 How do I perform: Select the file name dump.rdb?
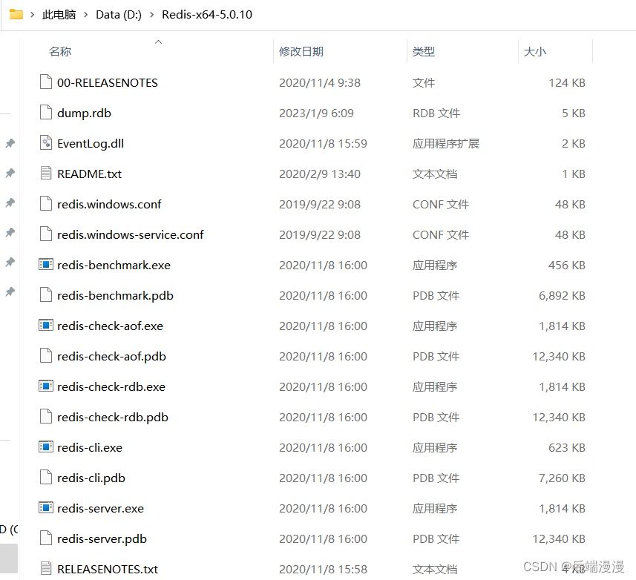(x=84, y=113)
